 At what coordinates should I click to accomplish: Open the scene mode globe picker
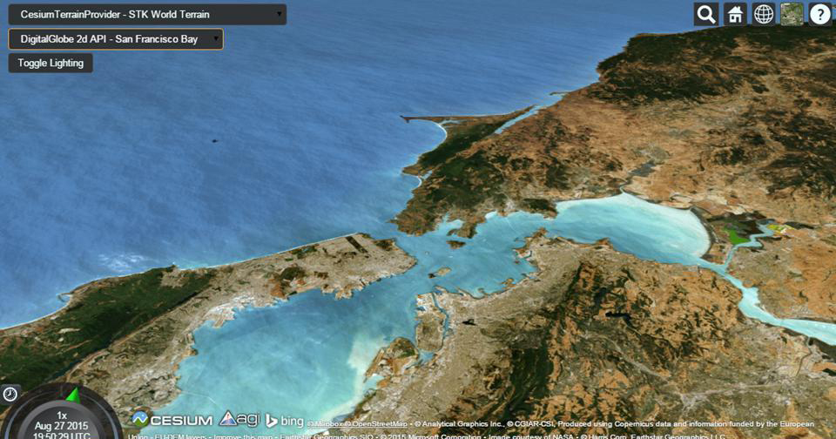tap(764, 15)
